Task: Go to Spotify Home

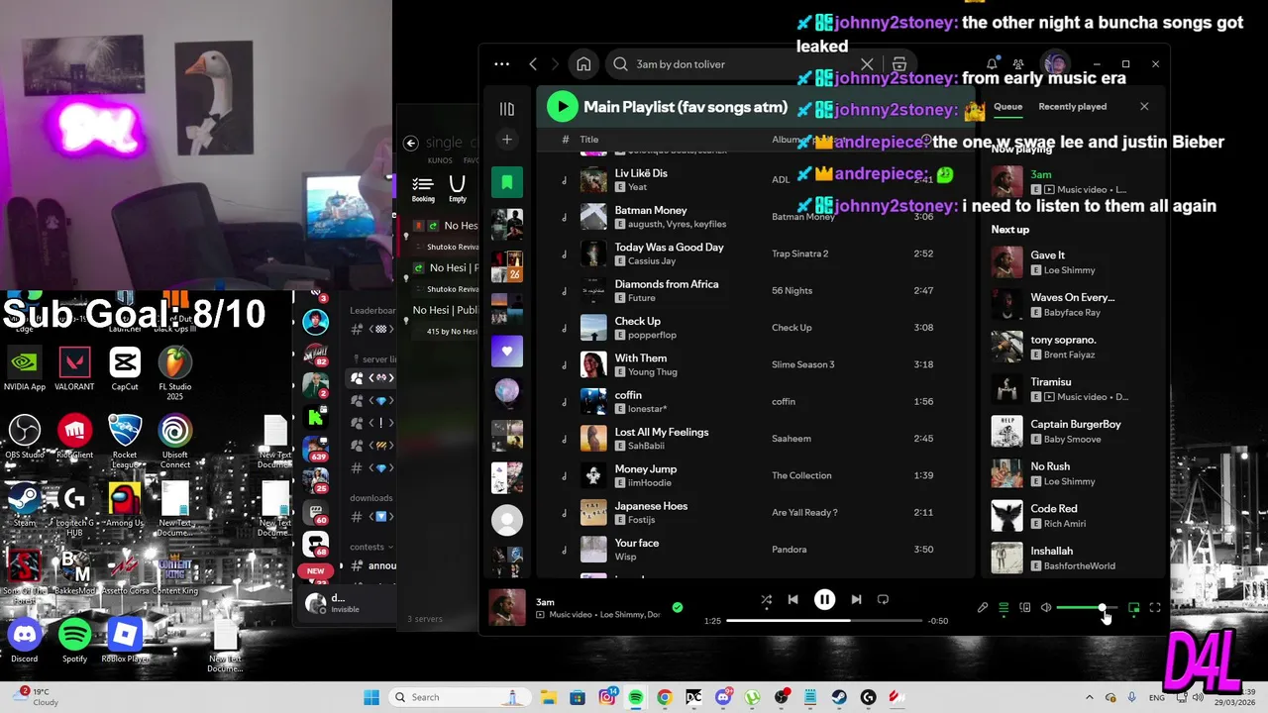Action: pos(583,64)
